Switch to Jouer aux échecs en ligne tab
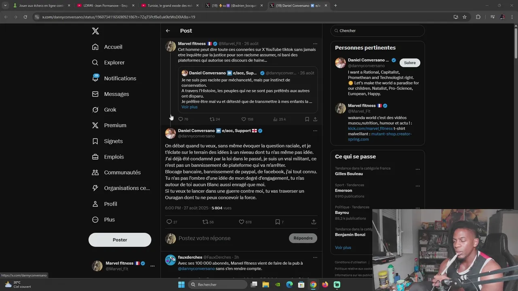This screenshot has height=291, width=518. tap(40, 6)
